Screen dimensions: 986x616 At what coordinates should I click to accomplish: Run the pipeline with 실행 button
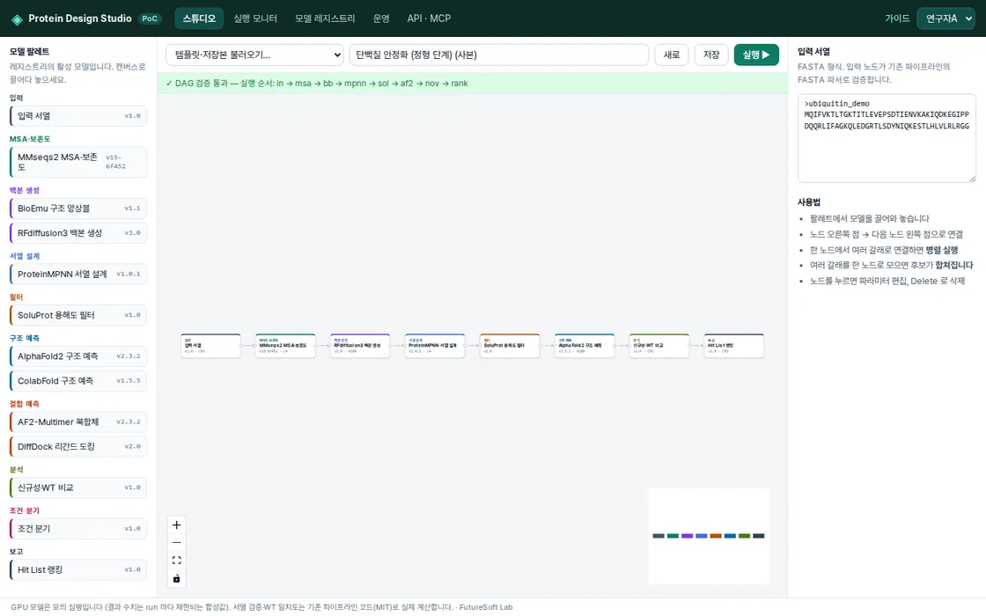(x=756, y=55)
